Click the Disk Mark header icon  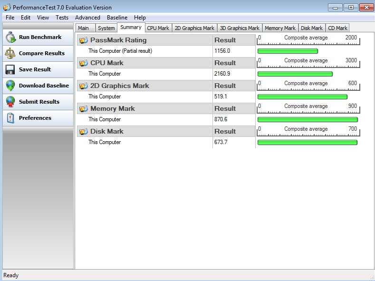tap(84, 131)
